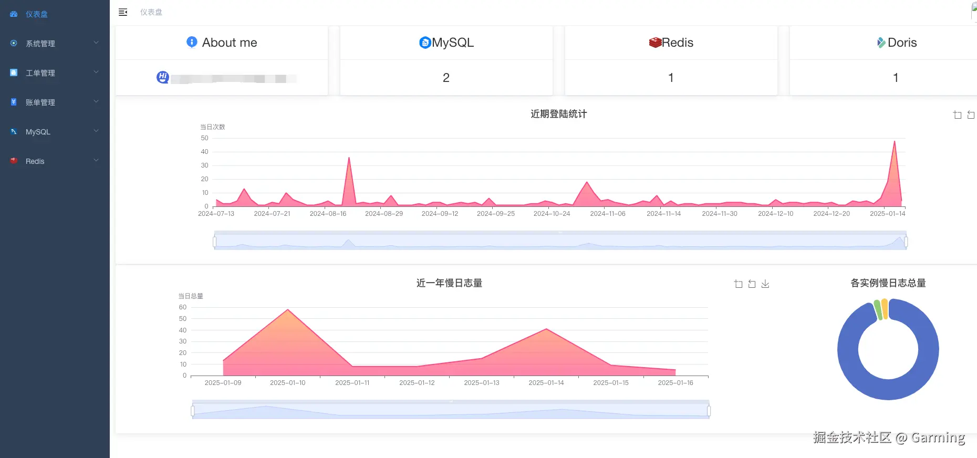The height and width of the screenshot is (458, 977).
Task: Click the 当日总量 axis label
Action: point(191,296)
